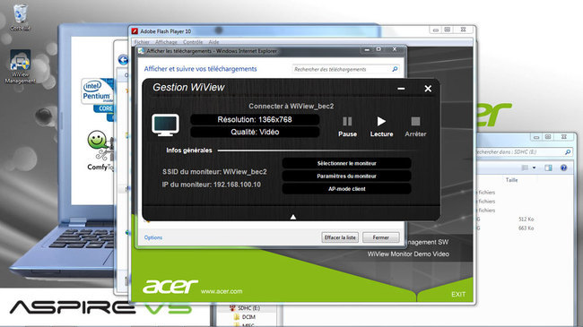Click the Adobe Flash Player title icon
583x327 pixels.
point(135,31)
